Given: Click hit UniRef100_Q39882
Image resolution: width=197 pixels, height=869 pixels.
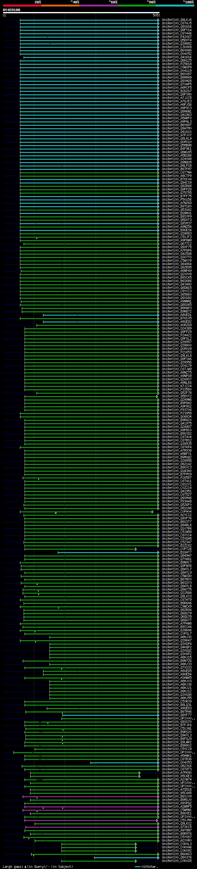Looking at the screenshot, I should pyautogui.click(x=176, y=43).
